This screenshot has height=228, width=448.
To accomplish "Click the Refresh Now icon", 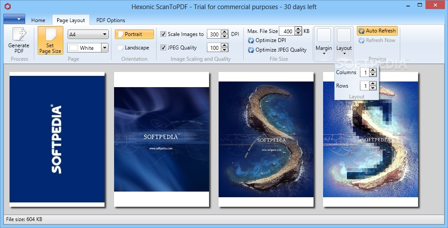I will click(x=361, y=40).
